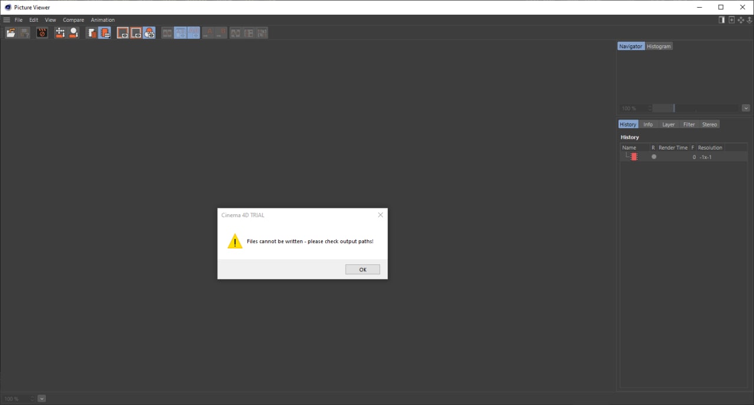Maximize the Picture Viewer window
The width and height of the screenshot is (754, 405).
721,7
